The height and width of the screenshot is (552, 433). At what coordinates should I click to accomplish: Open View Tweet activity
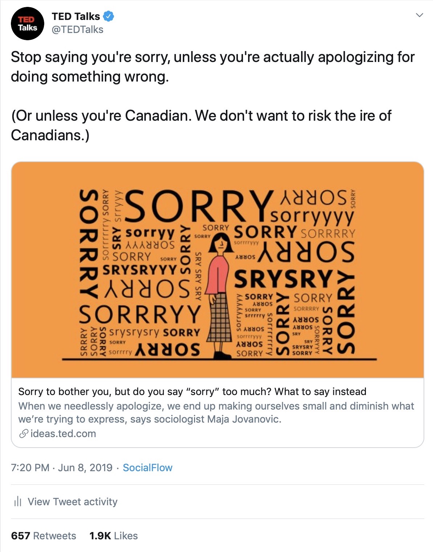[73, 502]
